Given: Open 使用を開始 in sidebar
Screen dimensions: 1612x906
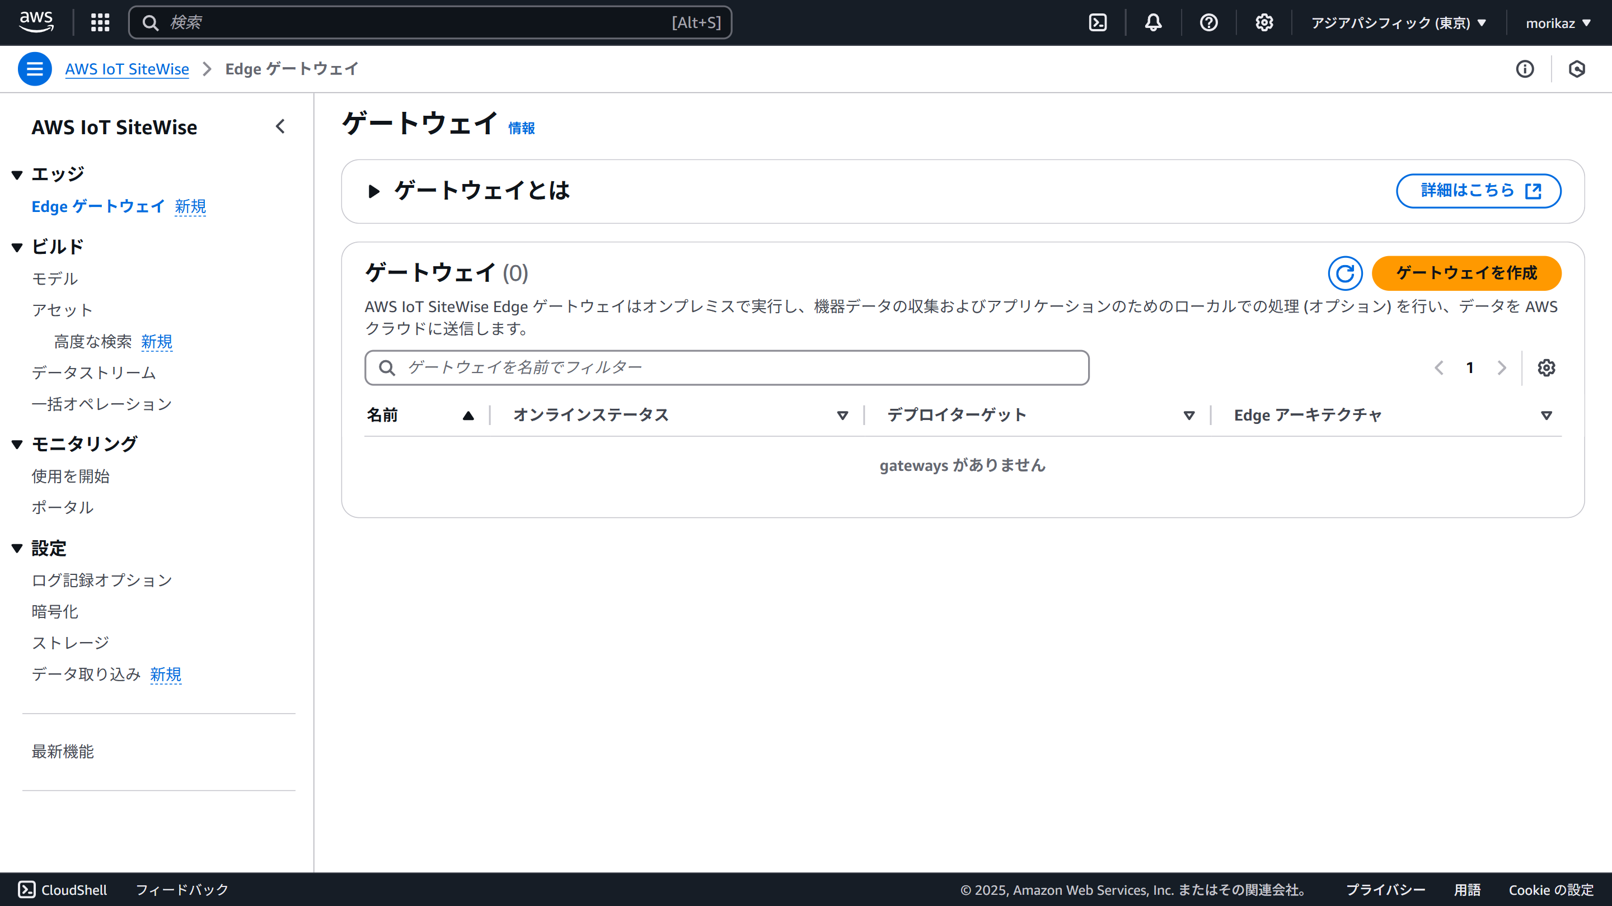Looking at the screenshot, I should tap(71, 476).
